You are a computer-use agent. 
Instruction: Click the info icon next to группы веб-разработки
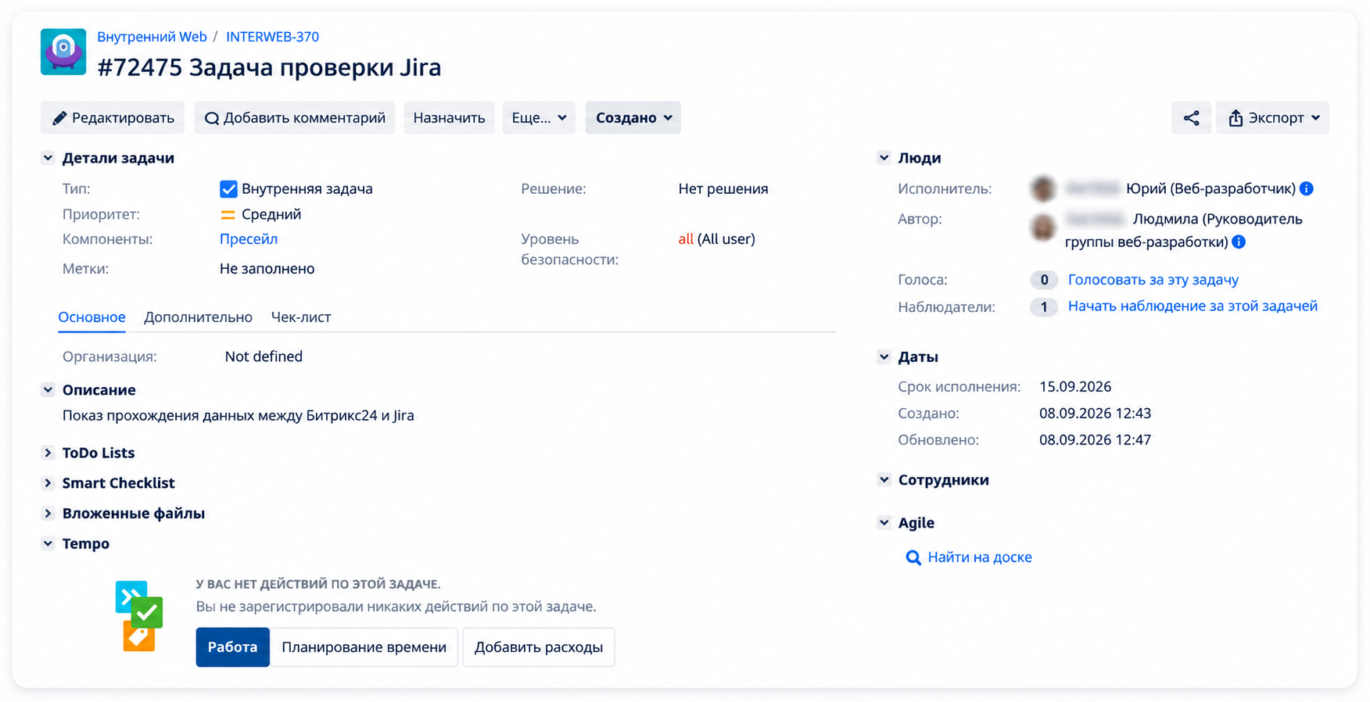tap(1239, 242)
